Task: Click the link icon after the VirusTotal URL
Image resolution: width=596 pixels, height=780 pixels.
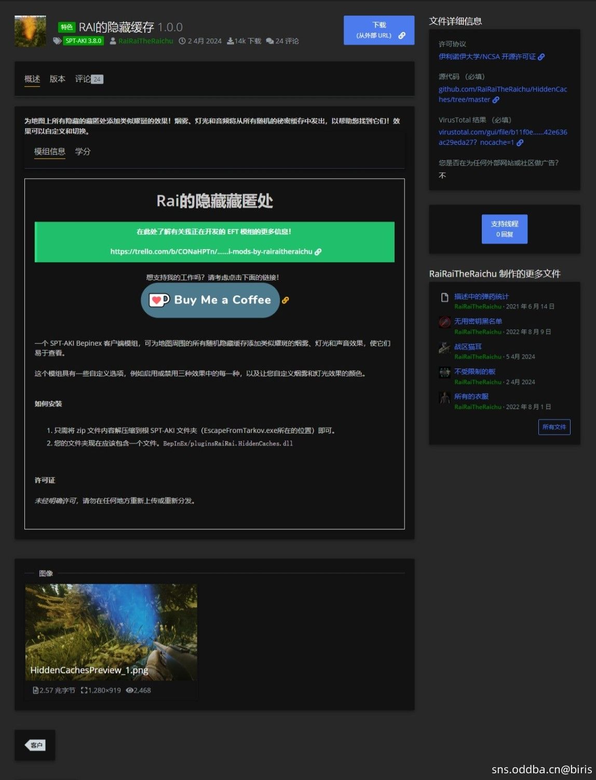Action: point(520,143)
